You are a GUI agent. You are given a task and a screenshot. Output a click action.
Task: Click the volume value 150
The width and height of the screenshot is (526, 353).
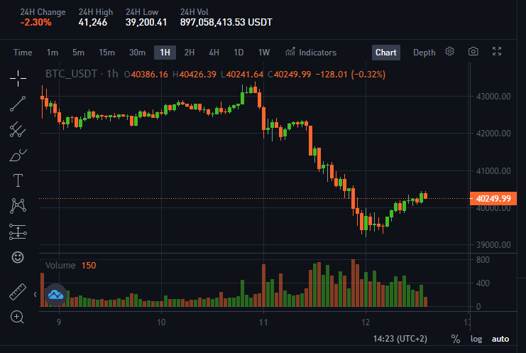89,266
